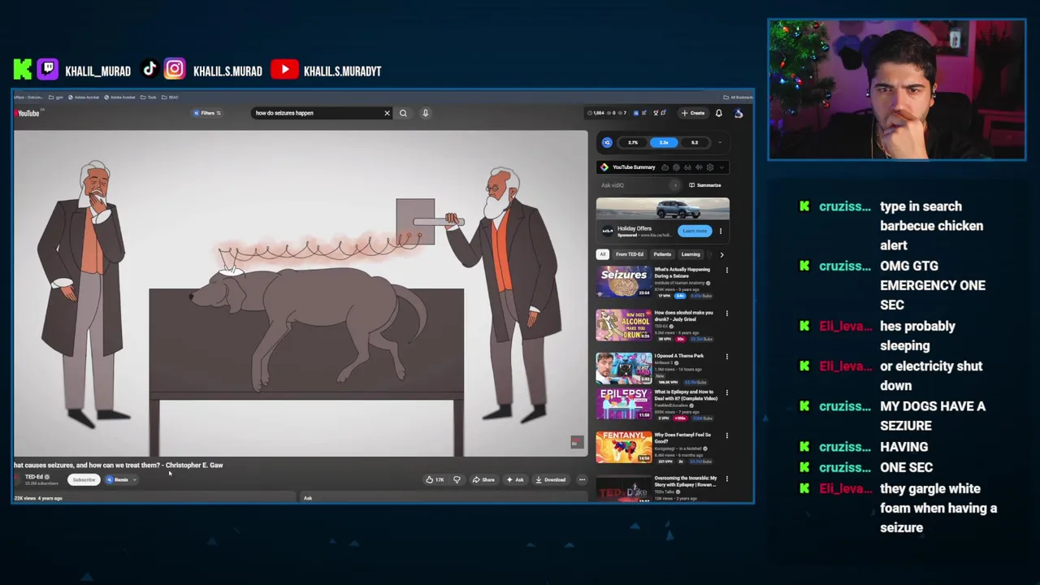Click the glasses icon in YouTube Summary bar

pos(687,167)
